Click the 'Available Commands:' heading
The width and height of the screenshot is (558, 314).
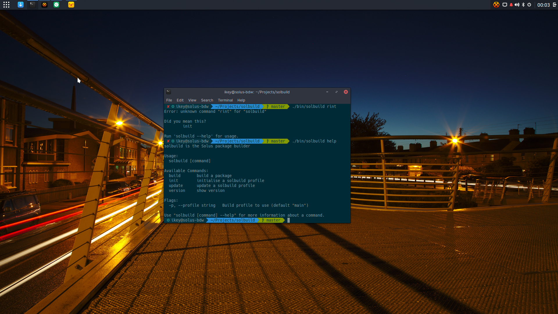[x=186, y=171]
